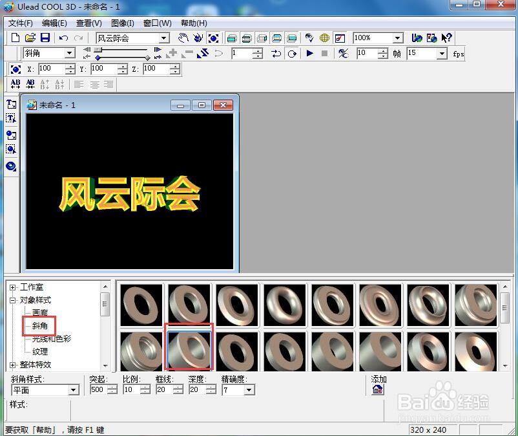
Task: Click the frame position slider thumb
Action: pyautogui.click(x=98, y=50)
